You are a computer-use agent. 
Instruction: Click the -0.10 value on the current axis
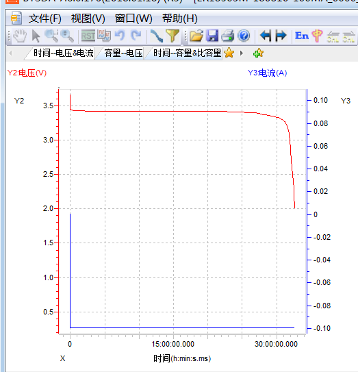click(x=322, y=328)
